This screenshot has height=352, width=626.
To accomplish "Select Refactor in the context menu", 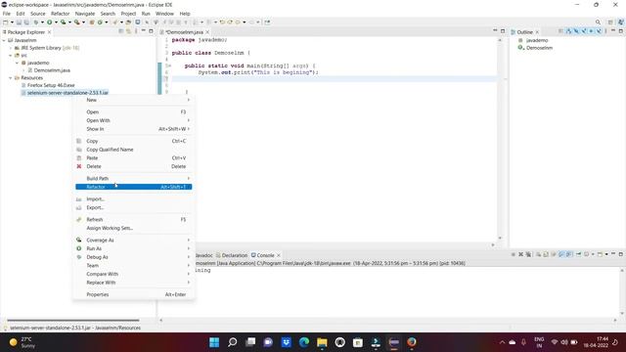I will click(133, 187).
